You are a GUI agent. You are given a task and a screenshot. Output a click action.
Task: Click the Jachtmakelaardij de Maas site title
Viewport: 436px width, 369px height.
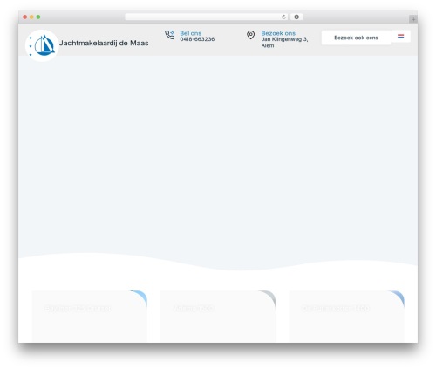104,43
